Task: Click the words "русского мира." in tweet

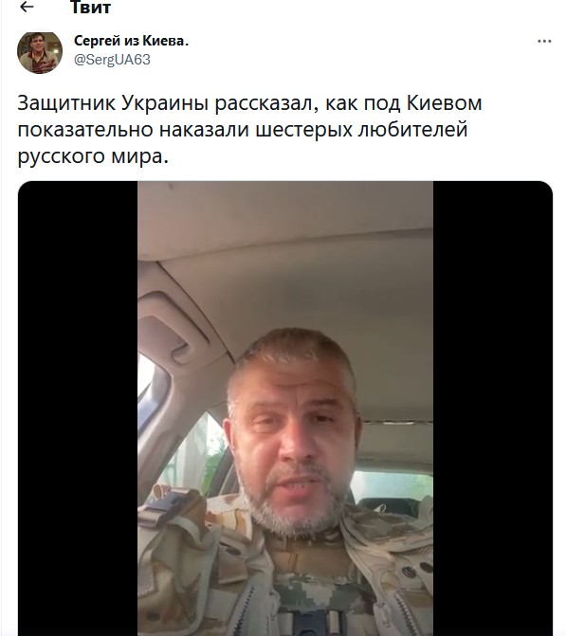Action: (x=93, y=156)
